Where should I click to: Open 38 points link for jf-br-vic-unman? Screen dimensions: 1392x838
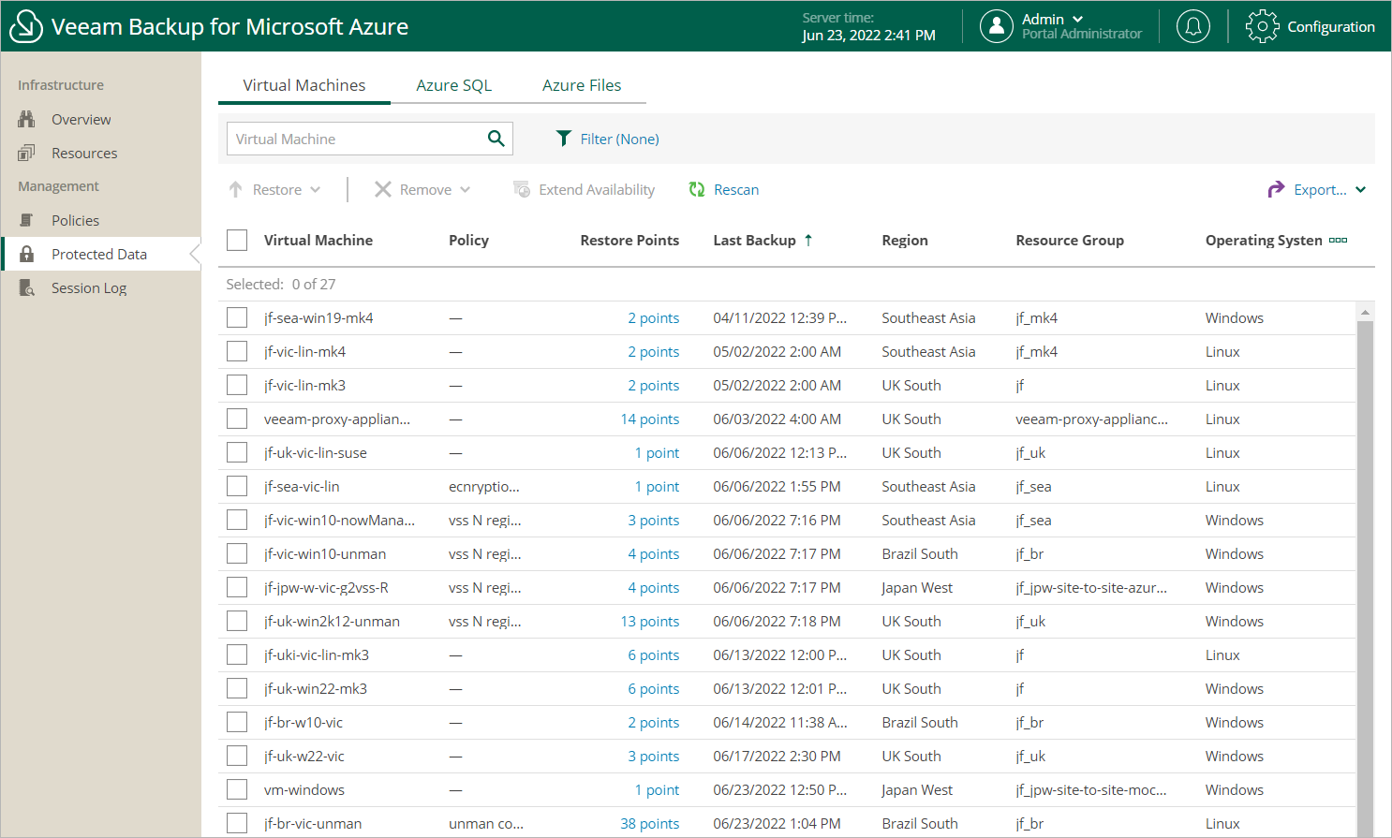tap(649, 824)
